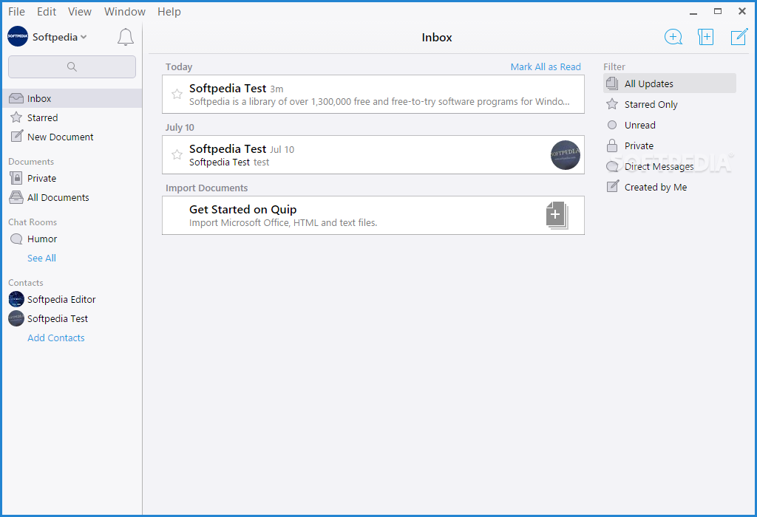The image size is (757, 517).
Task: Click Softpedia Test contact avatar in sidebar
Action: click(x=16, y=318)
